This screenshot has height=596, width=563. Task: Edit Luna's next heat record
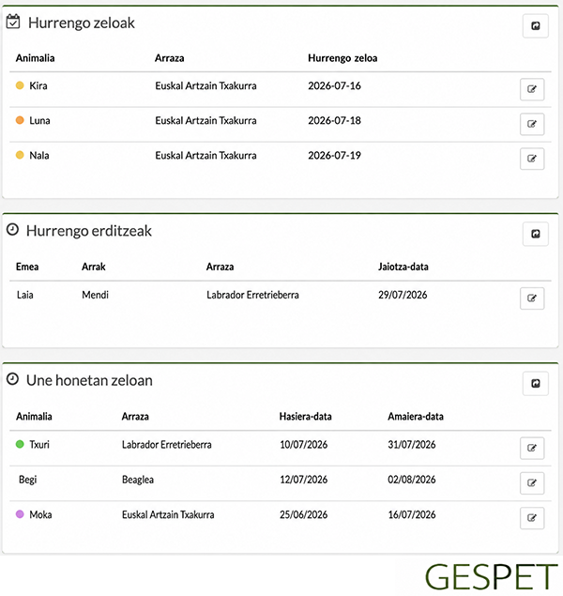pyautogui.click(x=532, y=124)
